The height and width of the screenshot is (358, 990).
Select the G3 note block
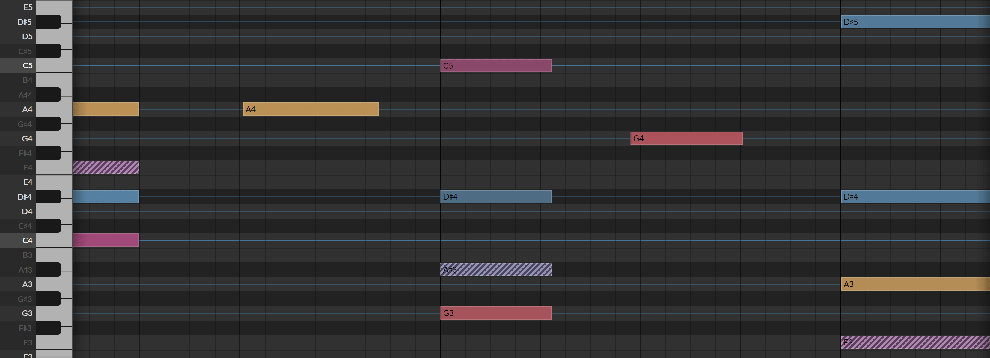point(496,313)
